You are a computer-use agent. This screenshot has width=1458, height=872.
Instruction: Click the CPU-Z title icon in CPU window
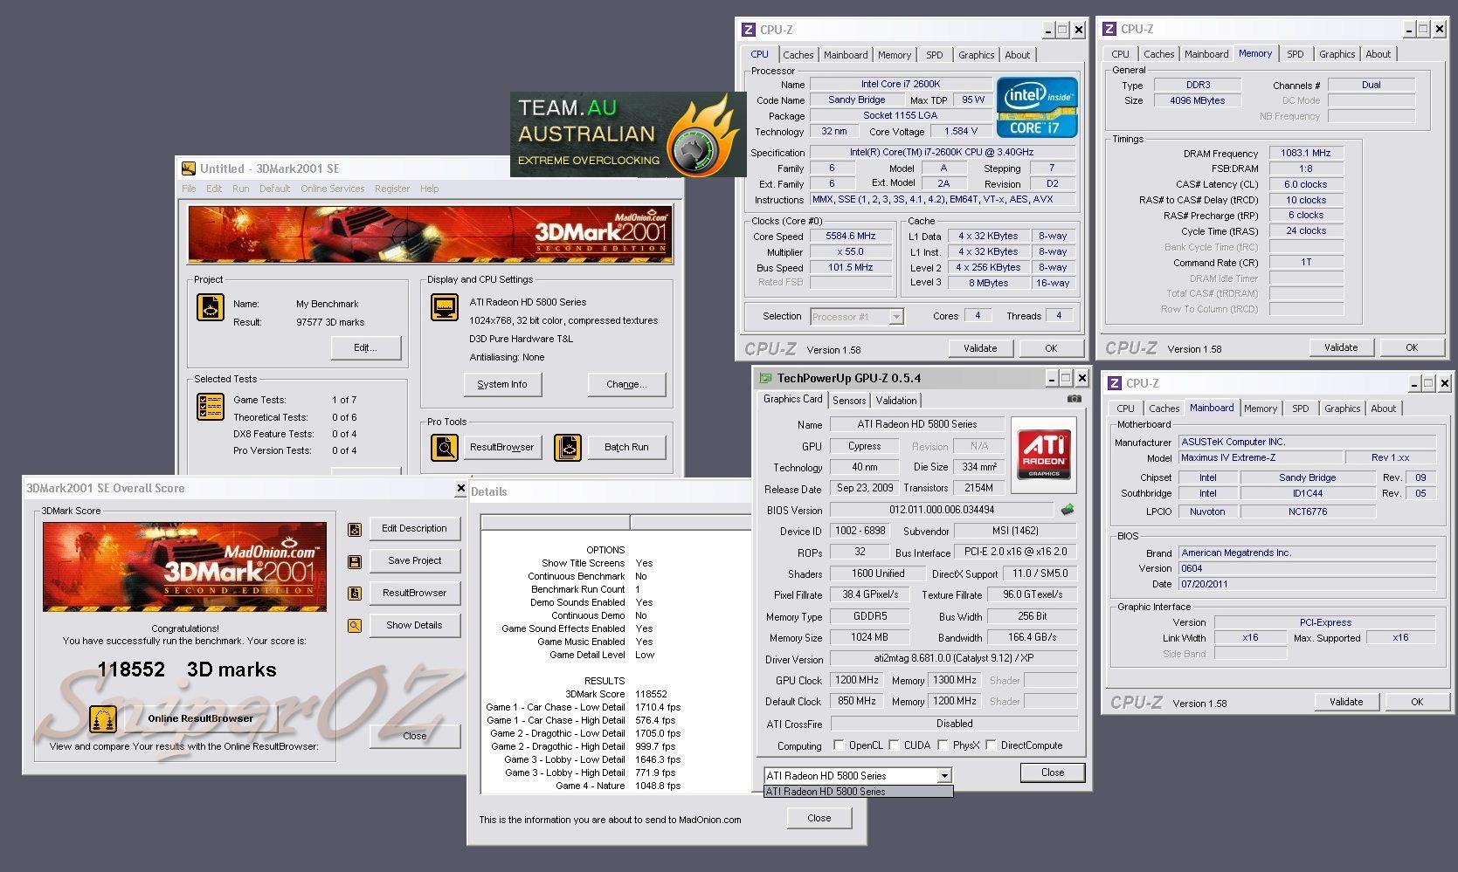(749, 30)
